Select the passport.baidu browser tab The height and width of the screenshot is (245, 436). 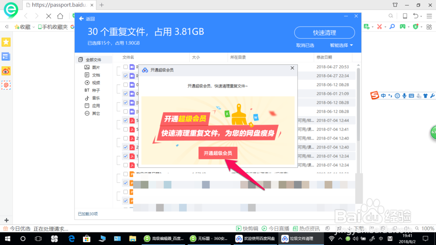click(x=59, y=5)
